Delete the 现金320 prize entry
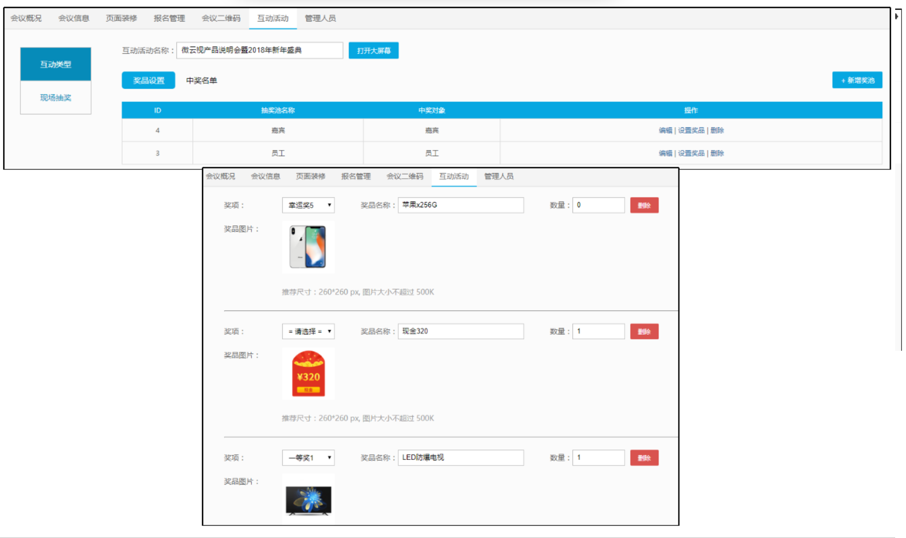The width and height of the screenshot is (906, 538). click(x=644, y=331)
